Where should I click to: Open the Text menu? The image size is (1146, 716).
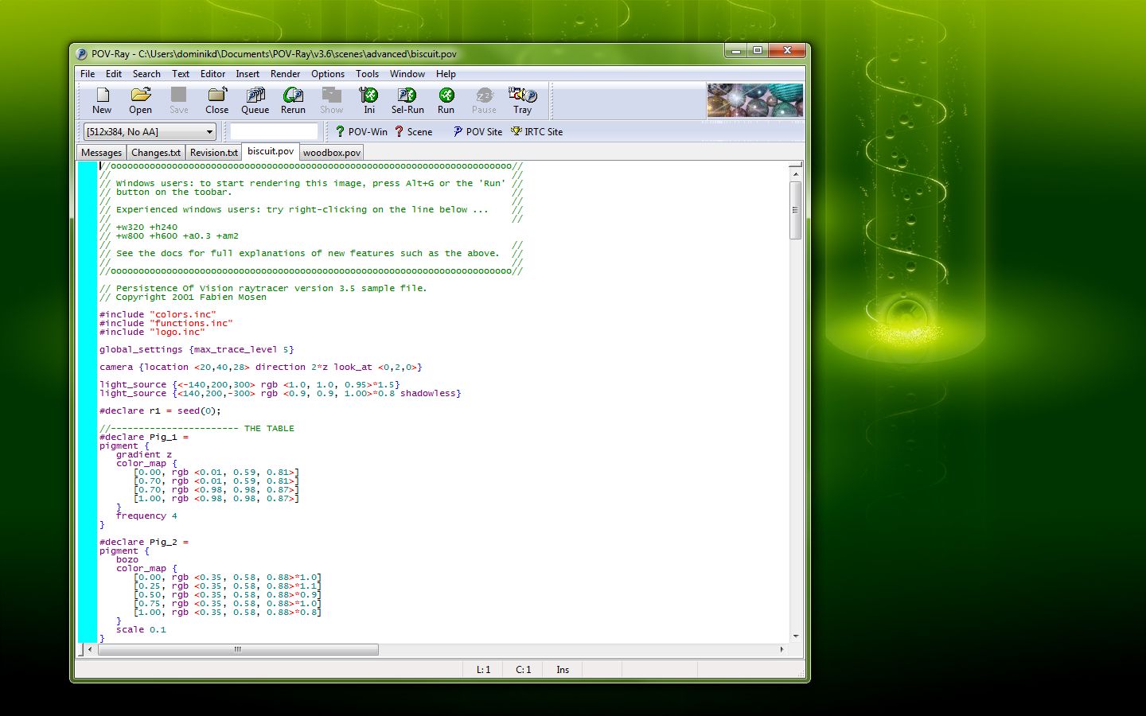(181, 73)
